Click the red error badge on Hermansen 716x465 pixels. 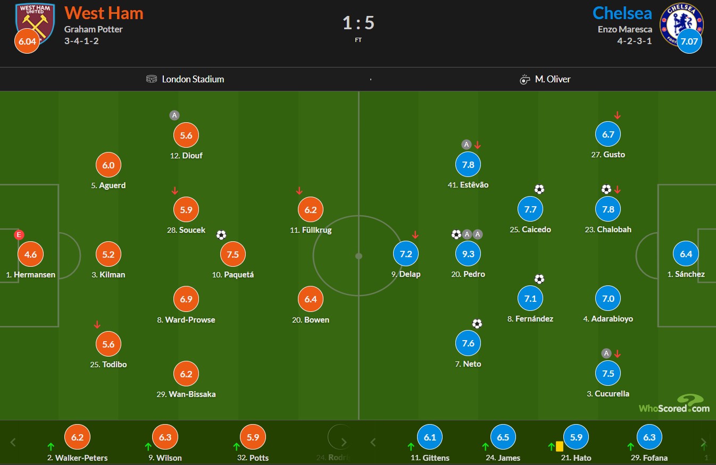pyautogui.click(x=20, y=234)
